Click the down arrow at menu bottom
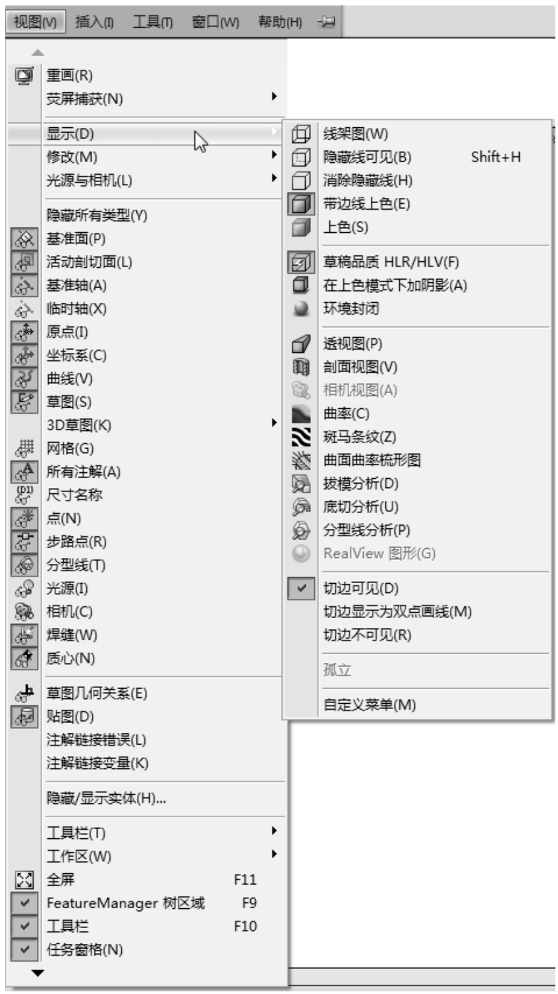 tap(38, 973)
